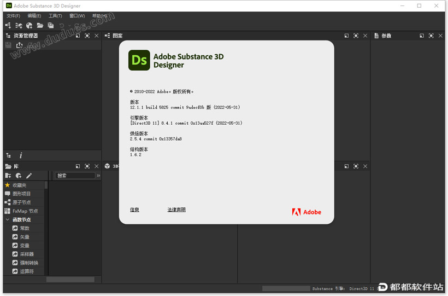Select the 原子节点 library category

(x=24, y=202)
